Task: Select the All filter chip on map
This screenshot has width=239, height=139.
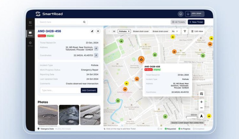Action: point(114,31)
